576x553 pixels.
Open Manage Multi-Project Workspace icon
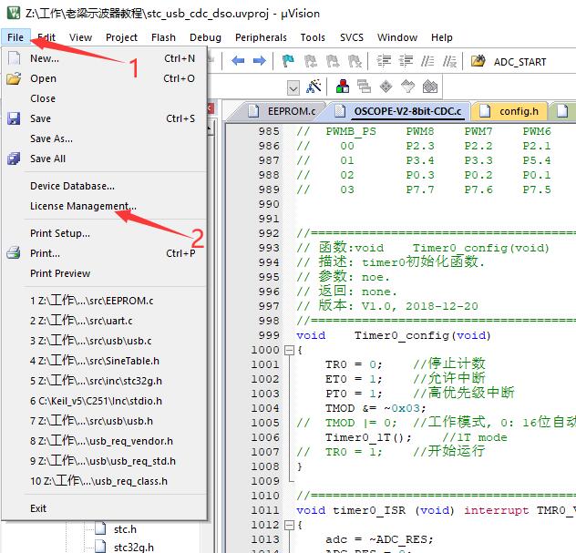pos(364,87)
